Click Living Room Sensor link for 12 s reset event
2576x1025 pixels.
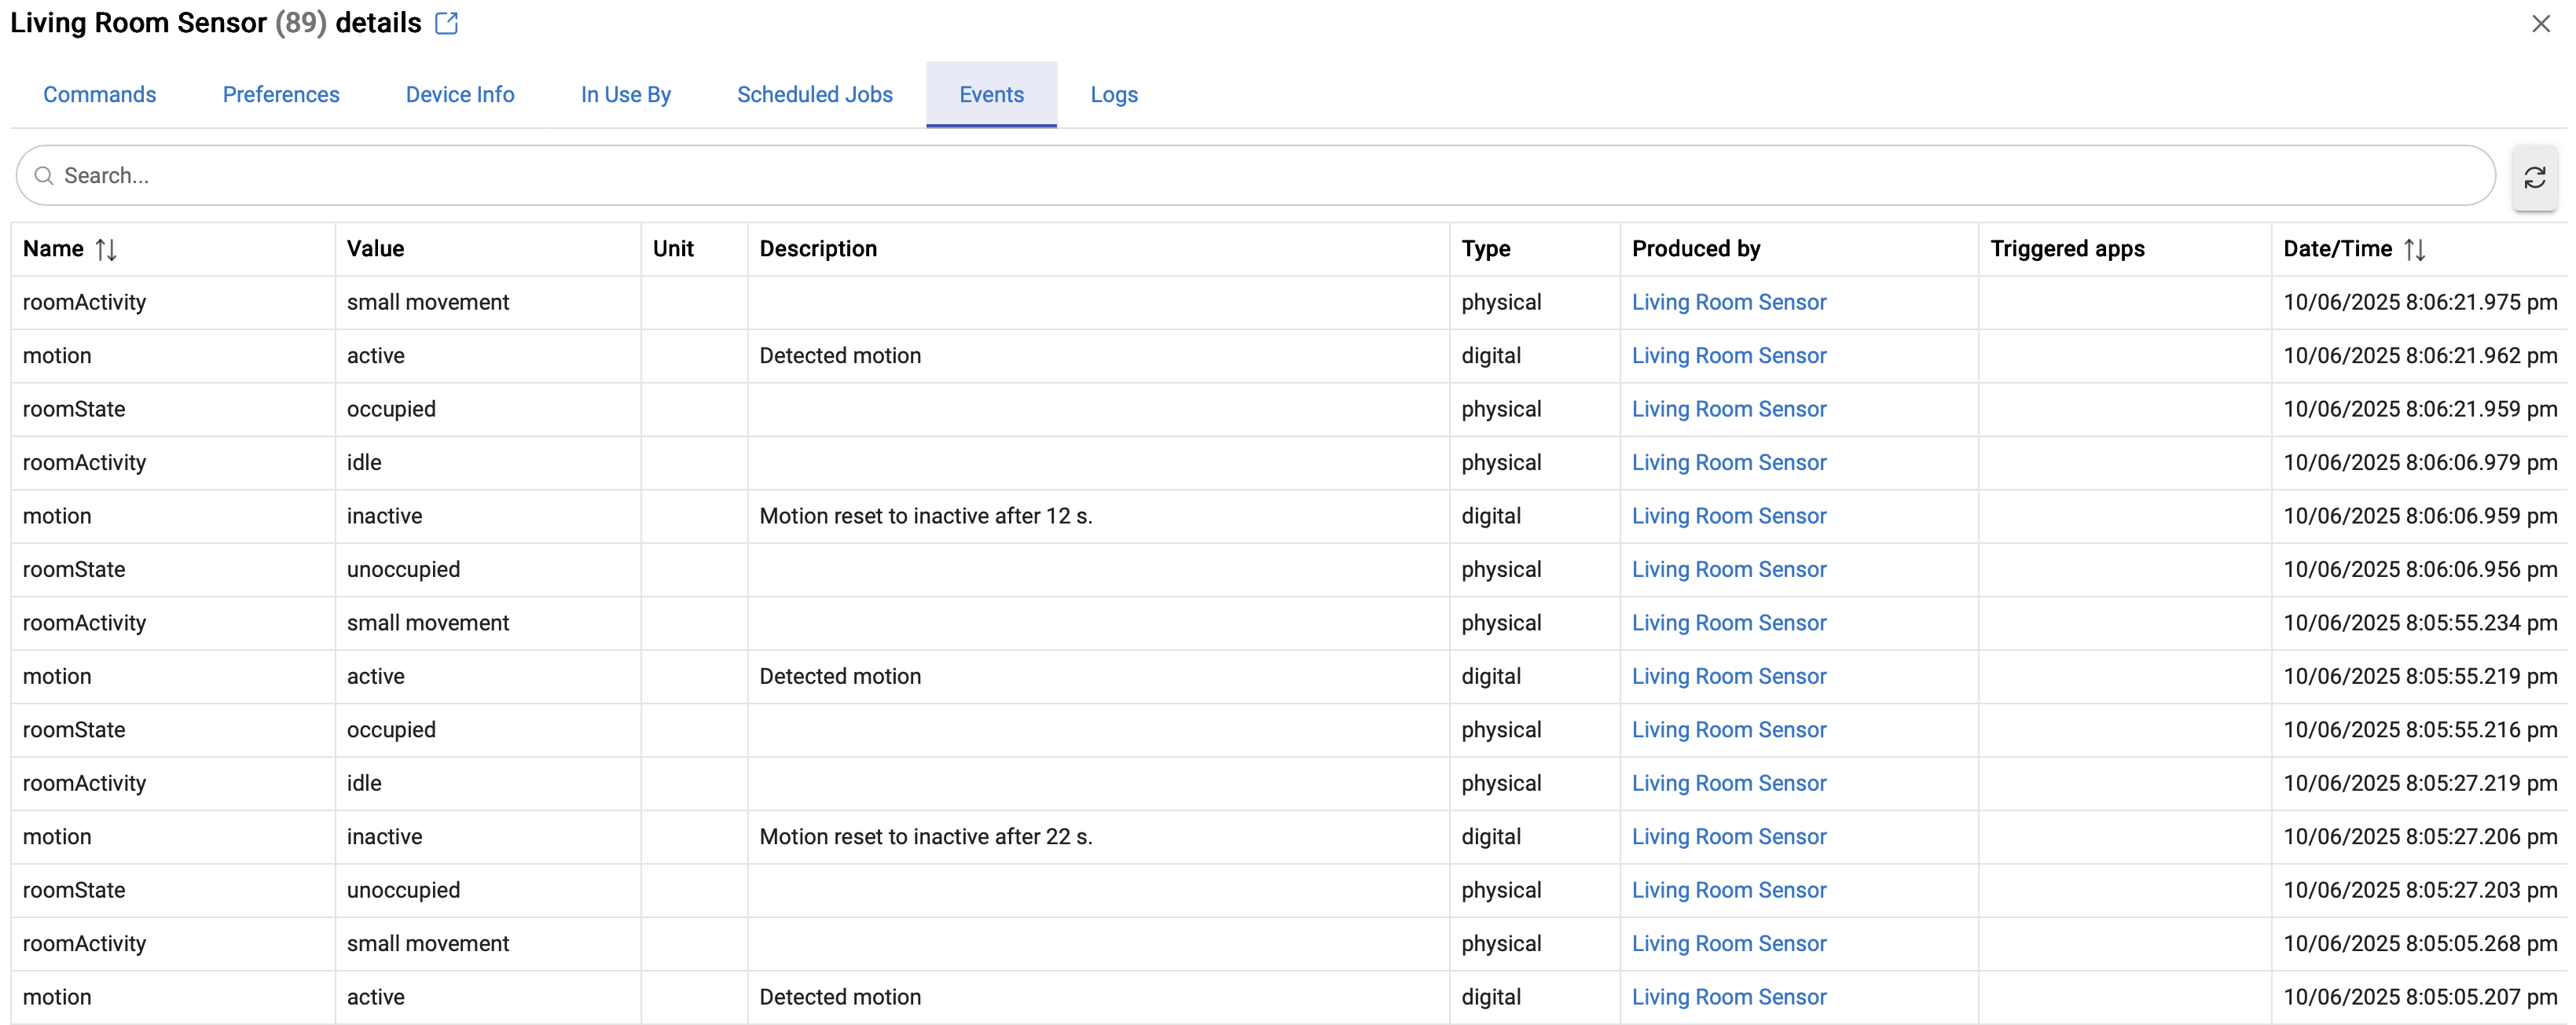tap(1728, 516)
